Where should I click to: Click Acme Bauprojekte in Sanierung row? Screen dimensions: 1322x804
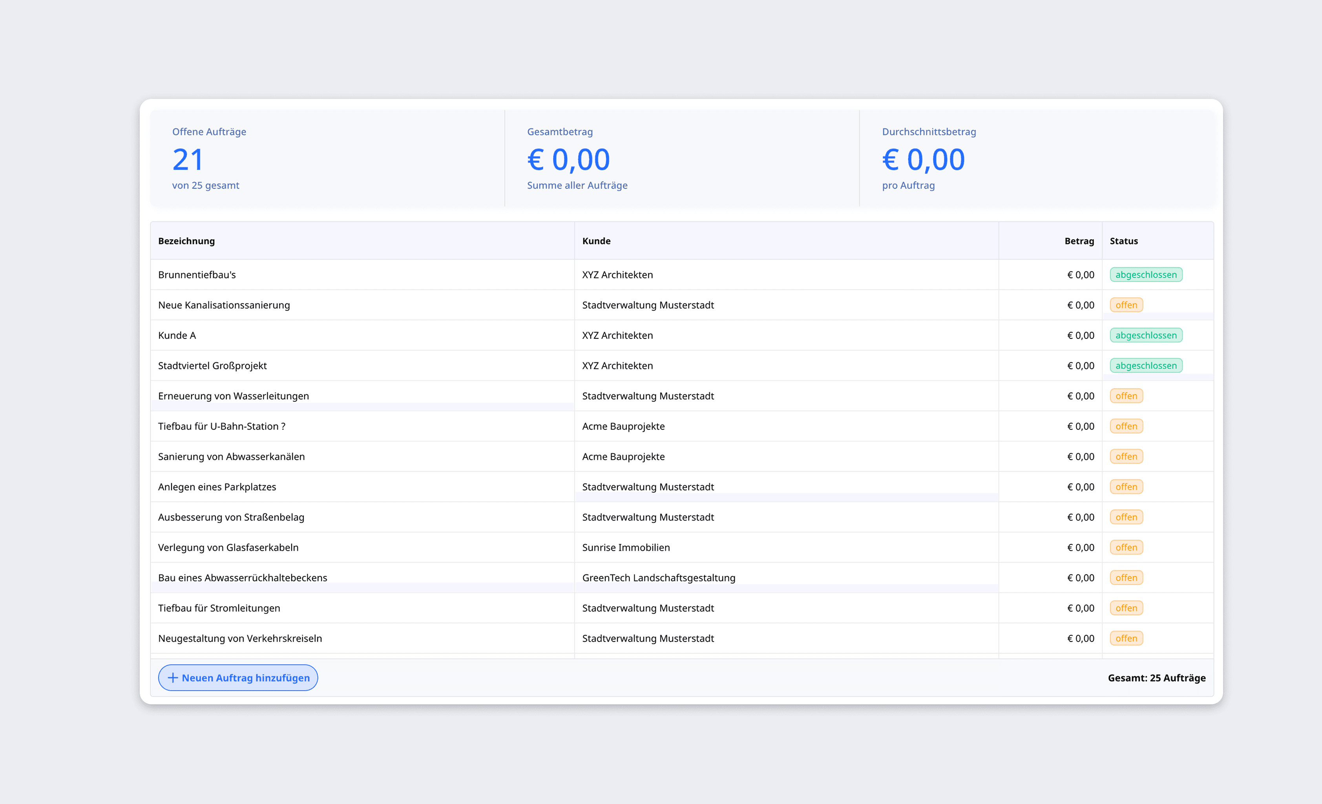pos(623,457)
